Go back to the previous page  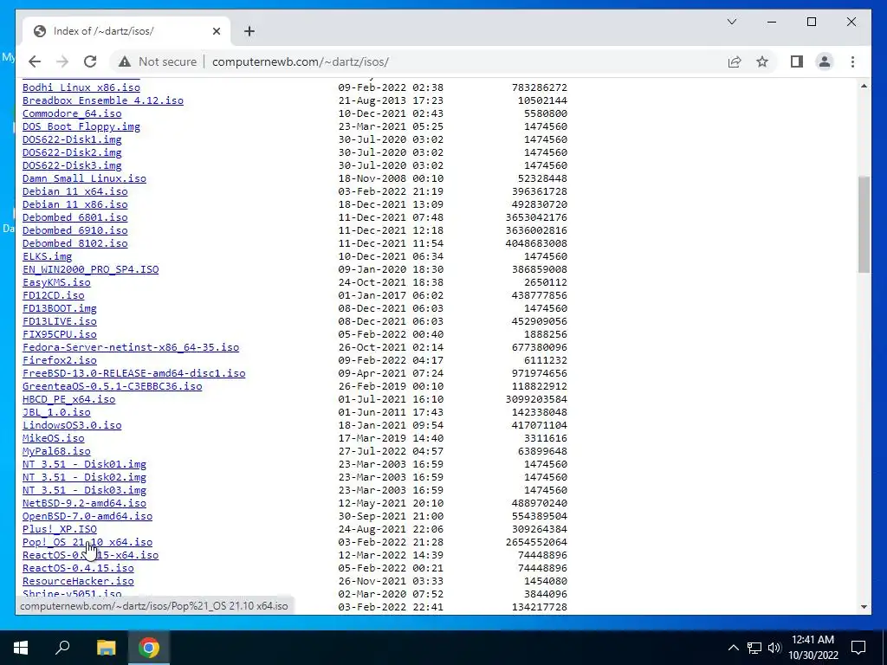[x=35, y=61]
